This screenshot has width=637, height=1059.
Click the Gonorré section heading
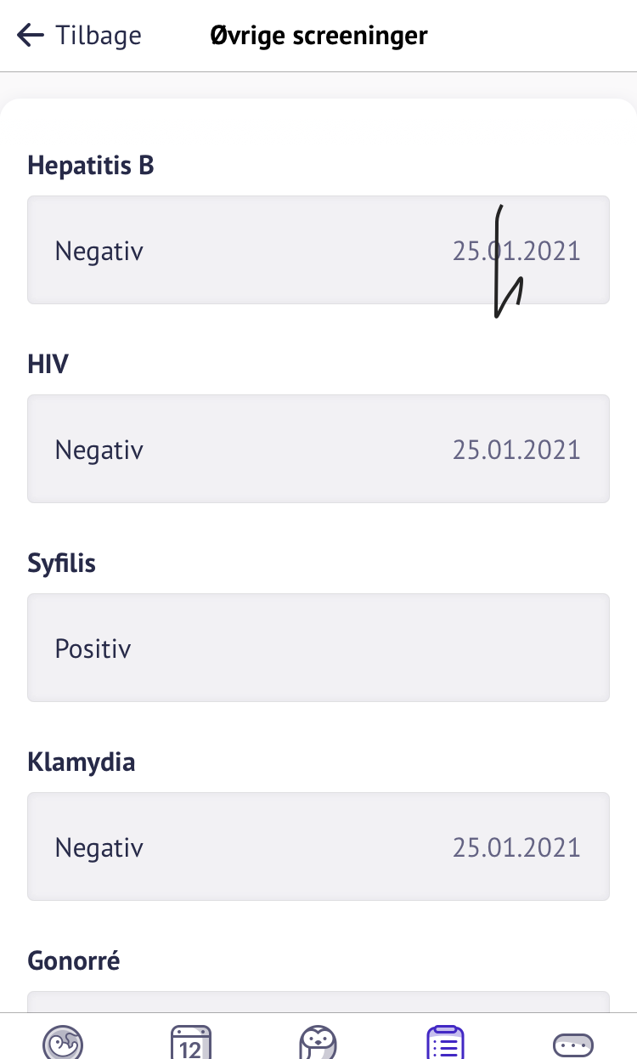coord(74,960)
